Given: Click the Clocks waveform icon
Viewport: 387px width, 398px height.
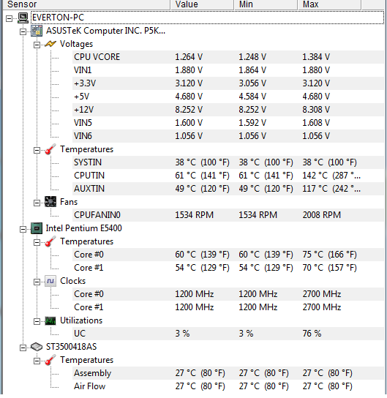Looking at the screenshot, I should pos(50,281).
